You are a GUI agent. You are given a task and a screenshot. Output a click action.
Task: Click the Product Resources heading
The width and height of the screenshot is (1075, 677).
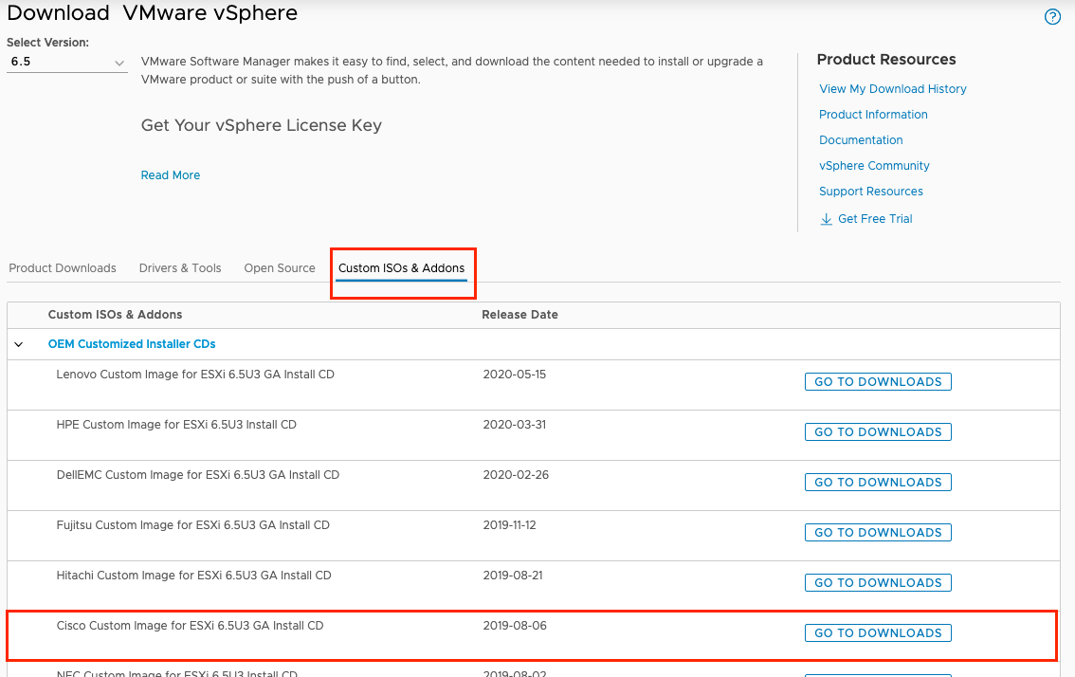tap(885, 60)
